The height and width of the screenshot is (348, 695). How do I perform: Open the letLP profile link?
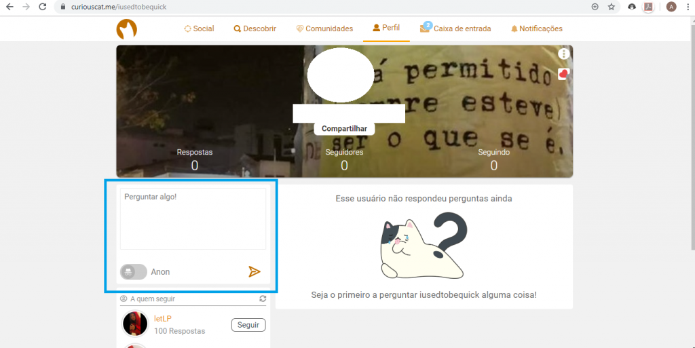[x=163, y=319]
